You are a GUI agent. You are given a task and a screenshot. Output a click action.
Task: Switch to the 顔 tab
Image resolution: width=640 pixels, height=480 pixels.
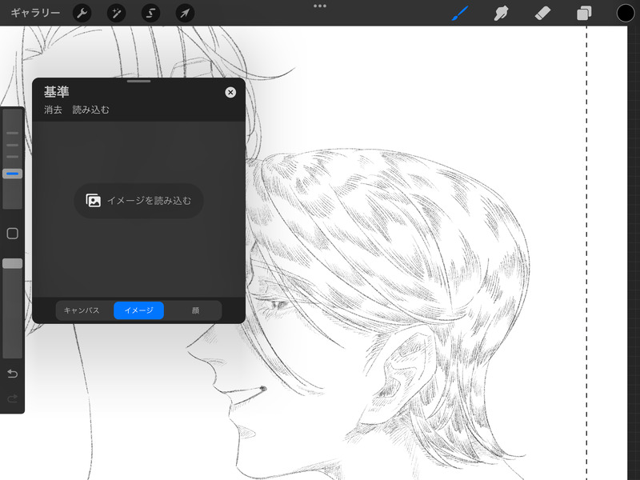195,310
